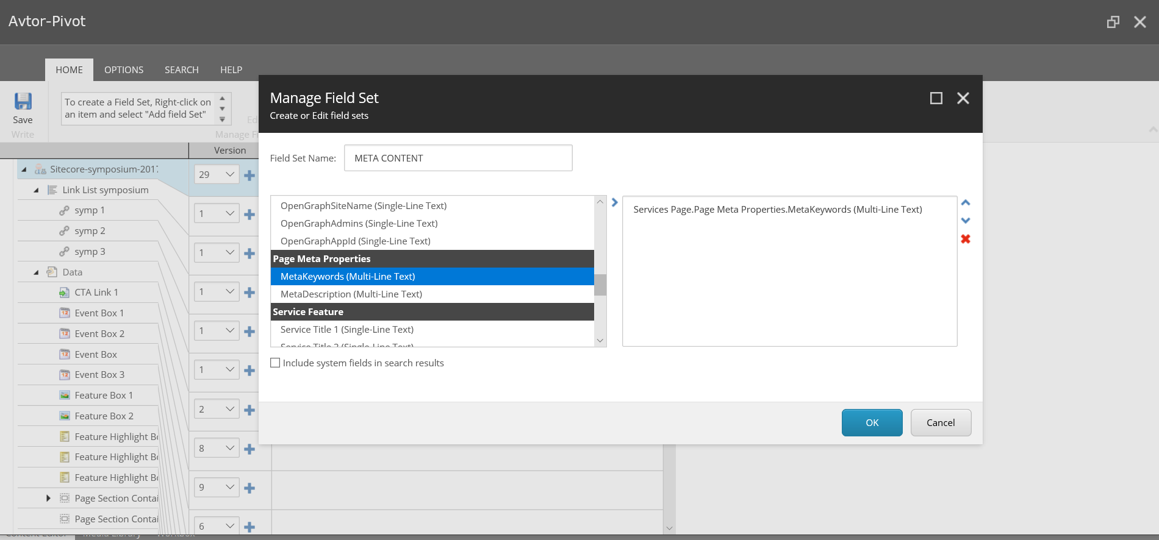The image size is (1159, 540).
Task: Open the OPTIONS ribbon tab
Action: tap(124, 70)
